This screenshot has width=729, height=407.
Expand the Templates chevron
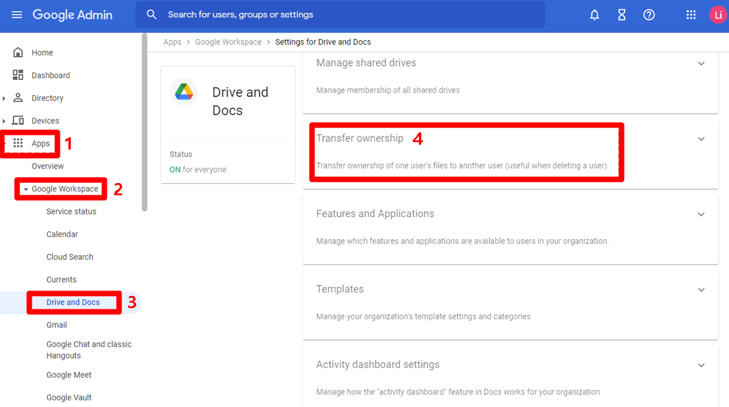click(x=701, y=289)
